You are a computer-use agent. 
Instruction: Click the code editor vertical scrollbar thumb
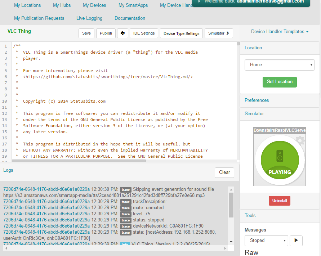(238, 44)
